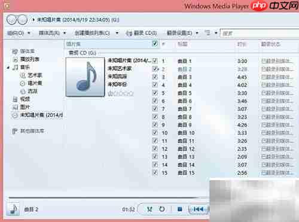Select 图片 in the navigation pane
The height and width of the screenshot is (222, 299).
click(x=25, y=107)
